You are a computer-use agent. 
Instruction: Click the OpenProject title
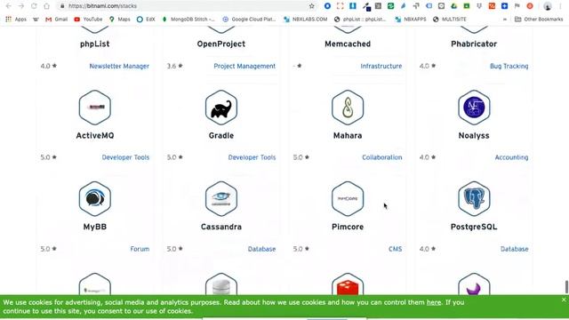point(221,44)
